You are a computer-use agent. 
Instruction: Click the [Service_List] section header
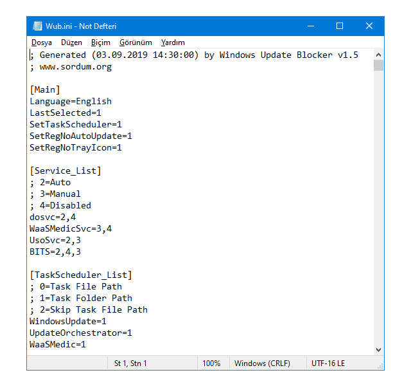coord(66,171)
